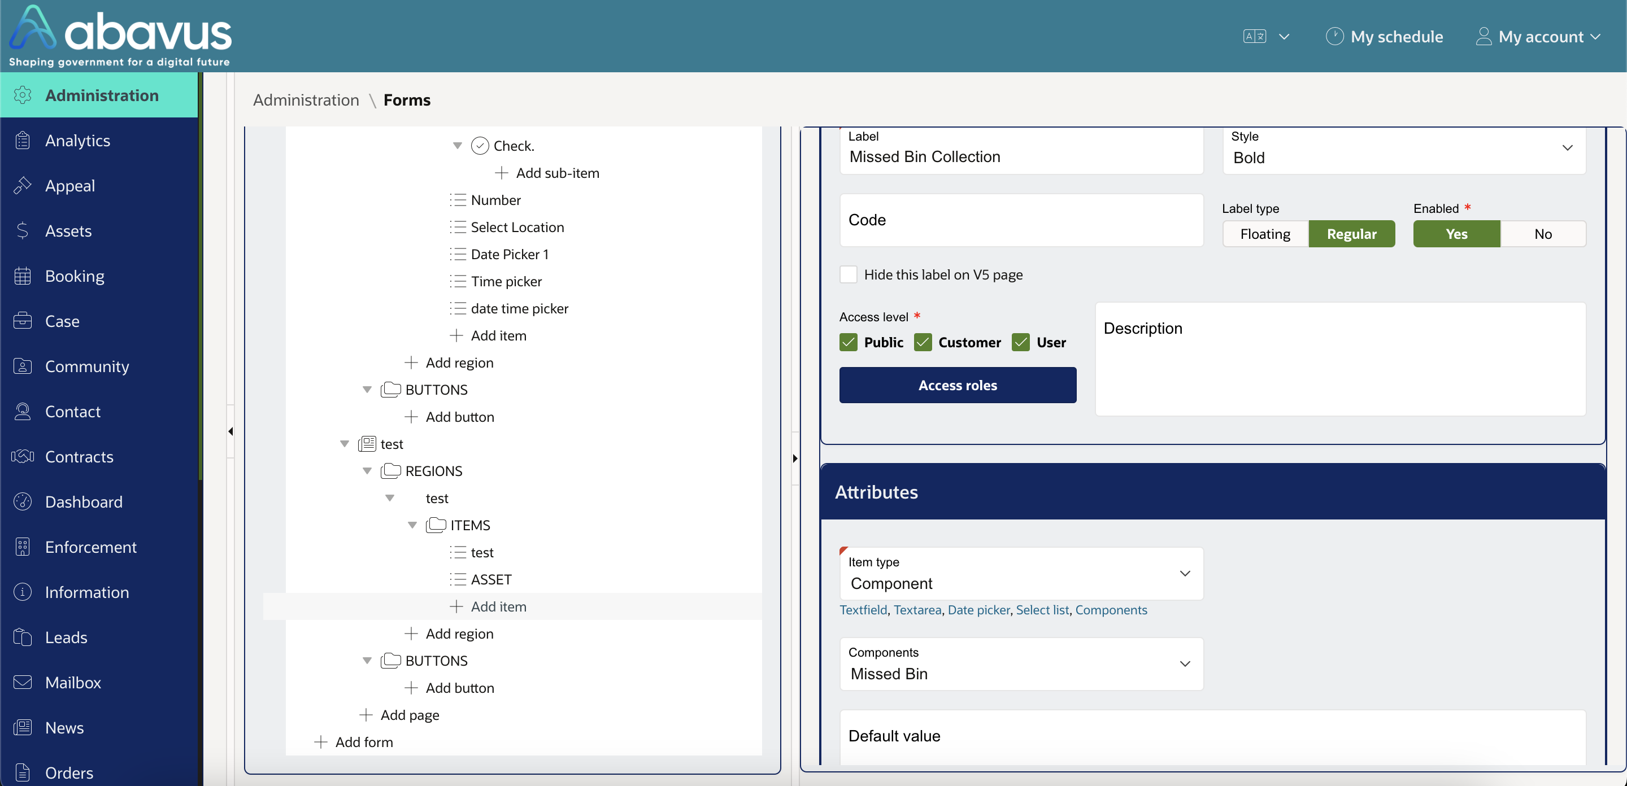This screenshot has height=786, width=1627.
Task: Click the REGIONS folder icon under test
Action: (391, 470)
